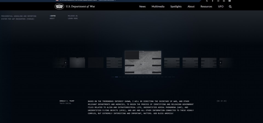This screenshot has height=123, width=263.
Task: Open the LinkedIn social icon
Action: tap(224, 1)
